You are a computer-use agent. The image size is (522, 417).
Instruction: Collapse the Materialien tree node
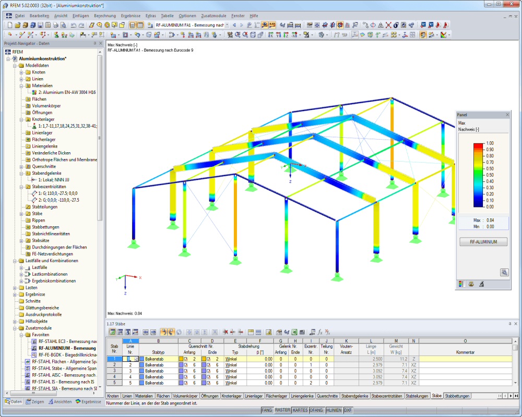point(21,86)
